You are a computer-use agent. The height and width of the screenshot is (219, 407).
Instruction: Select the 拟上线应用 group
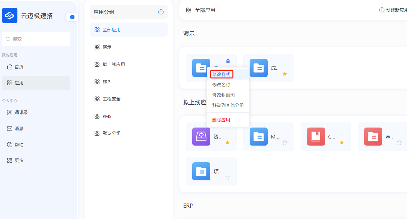tap(114, 64)
